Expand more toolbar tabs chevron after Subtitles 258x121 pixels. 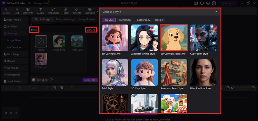click(97, 11)
